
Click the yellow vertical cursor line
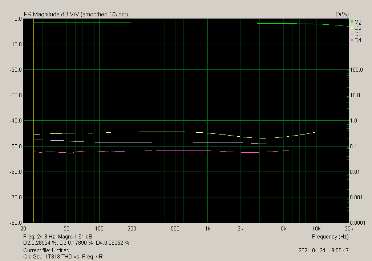[x=33, y=121]
